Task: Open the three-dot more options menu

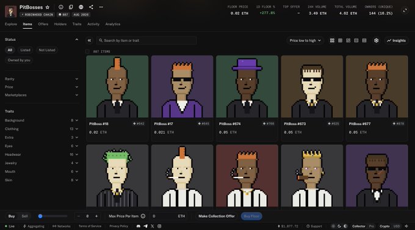Action: click(x=101, y=7)
